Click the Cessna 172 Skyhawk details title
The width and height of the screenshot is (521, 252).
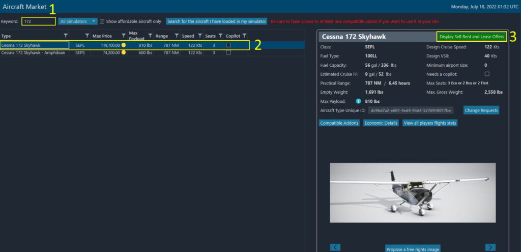[x=354, y=37]
